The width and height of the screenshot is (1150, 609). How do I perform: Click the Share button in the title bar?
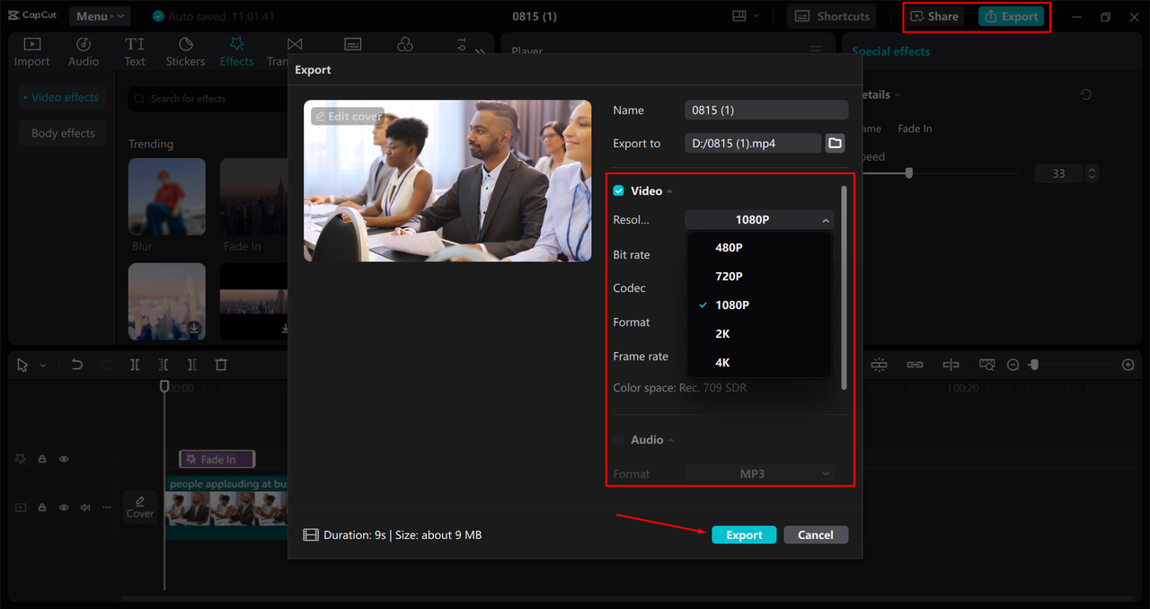tap(934, 16)
